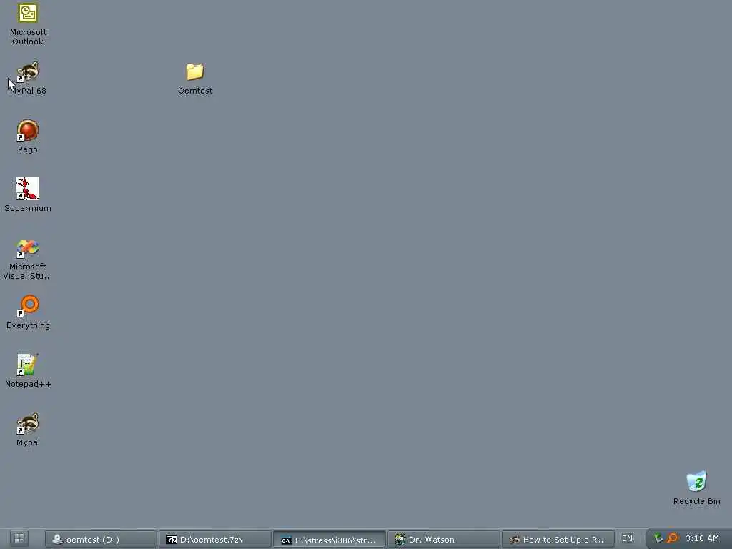The width and height of the screenshot is (732, 549).
Task: Select the MyPal 68 desktop shortcut
Action: tap(28, 77)
